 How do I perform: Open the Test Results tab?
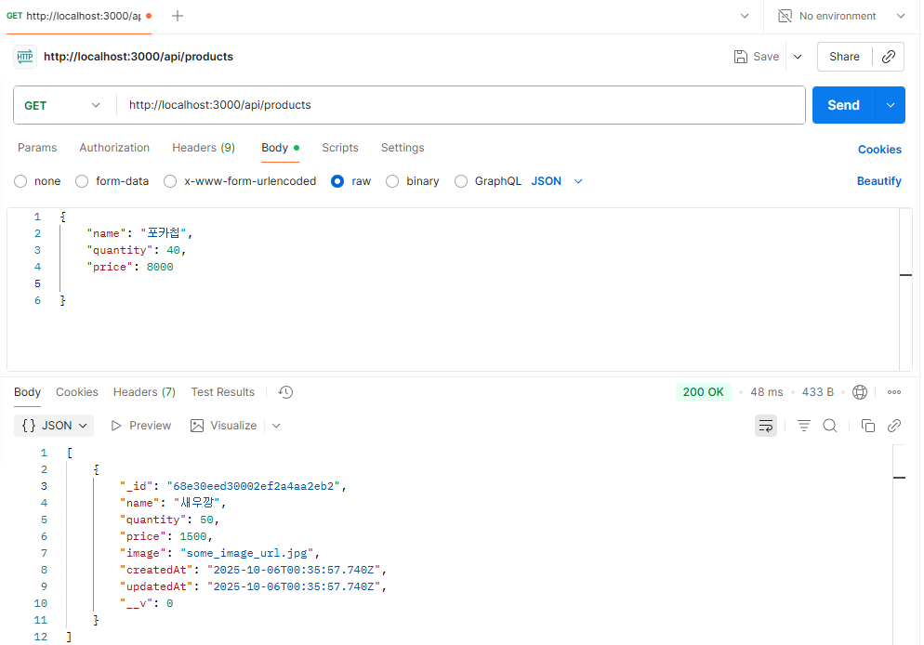pyautogui.click(x=223, y=392)
